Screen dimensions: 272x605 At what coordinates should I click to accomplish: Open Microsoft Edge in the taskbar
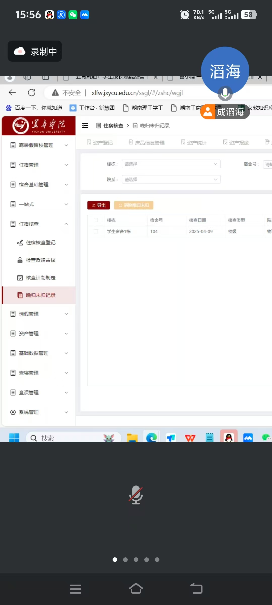tap(151, 438)
